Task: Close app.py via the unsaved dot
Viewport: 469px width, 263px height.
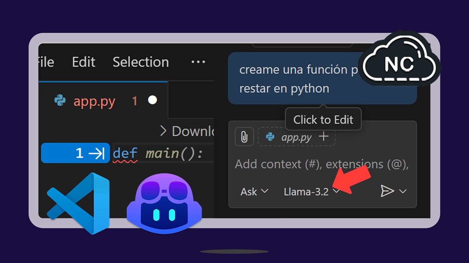Action: 152,100
